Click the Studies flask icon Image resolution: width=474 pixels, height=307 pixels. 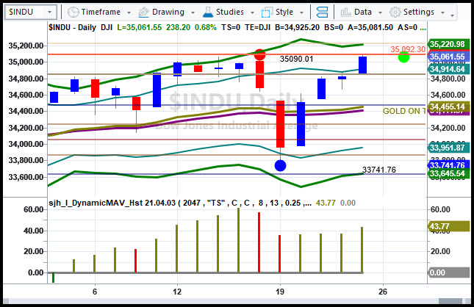point(208,12)
